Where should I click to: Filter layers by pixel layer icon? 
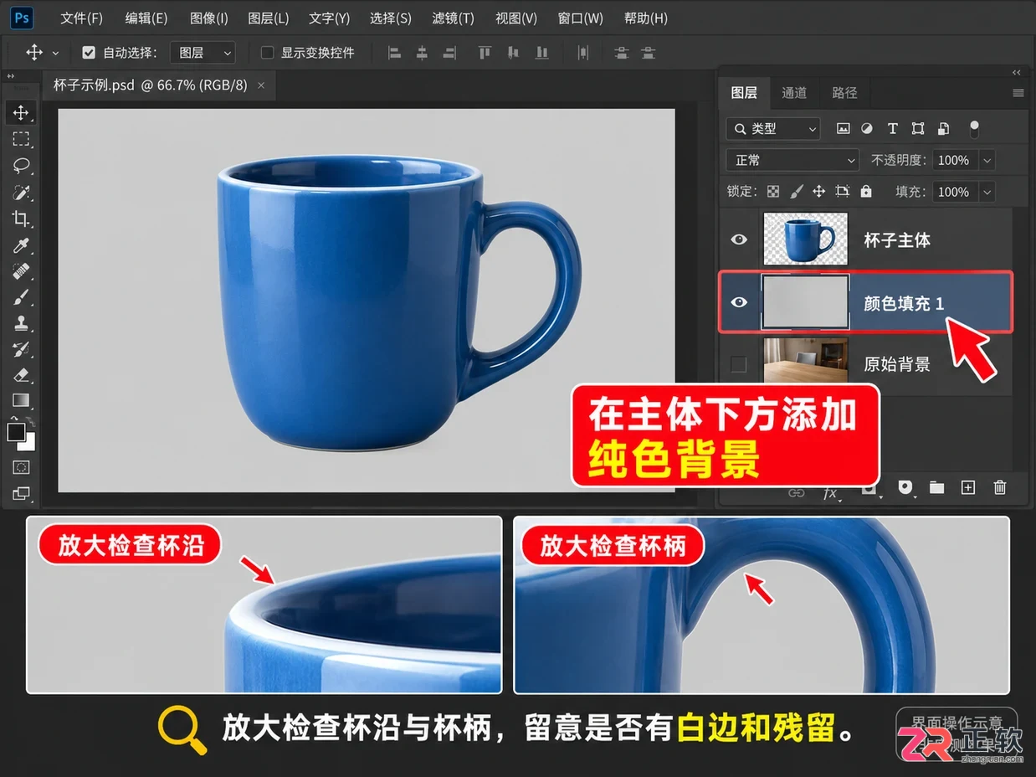(x=843, y=128)
